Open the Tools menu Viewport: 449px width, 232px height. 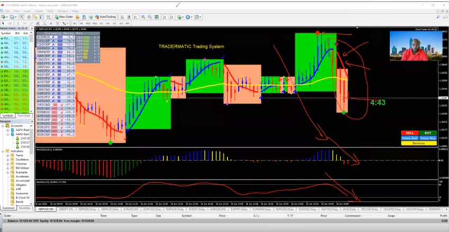pyautogui.click(x=50, y=11)
